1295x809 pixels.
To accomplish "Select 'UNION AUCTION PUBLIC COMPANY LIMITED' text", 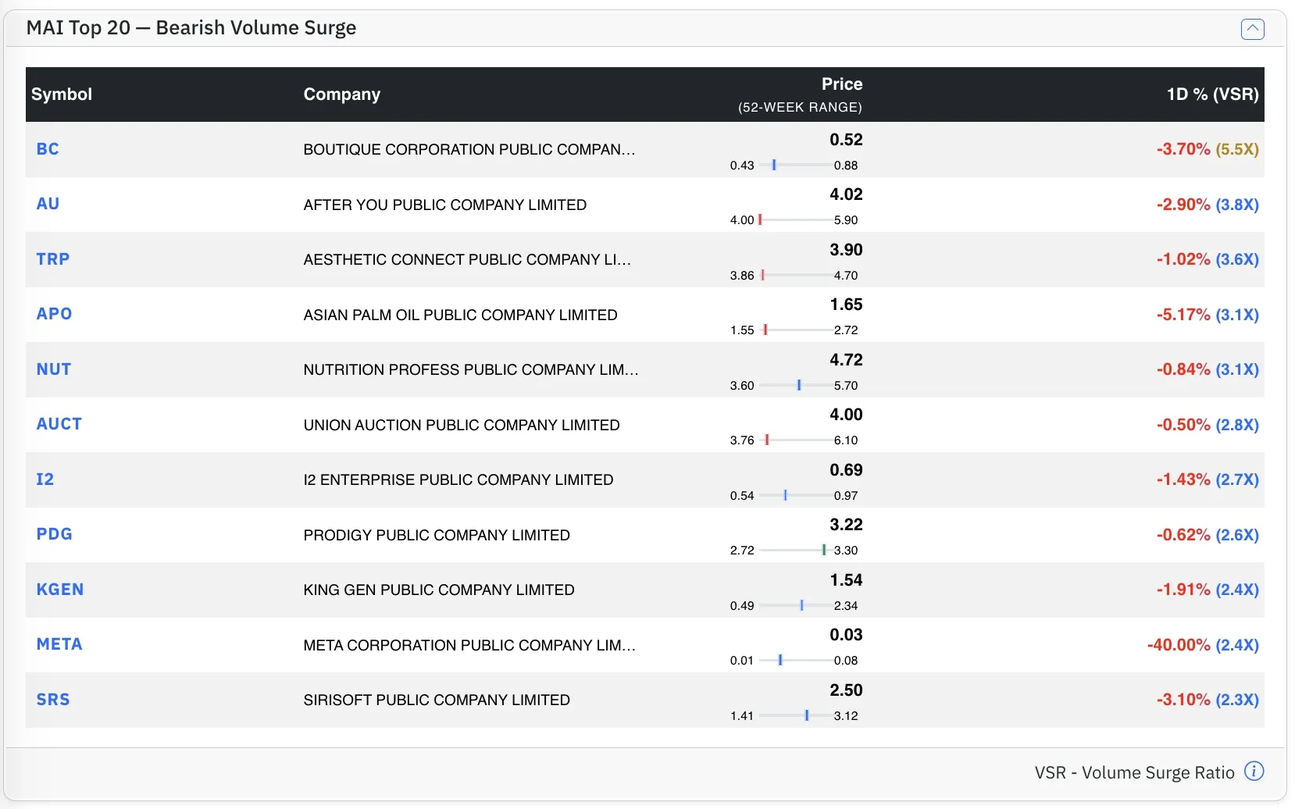I will (462, 425).
